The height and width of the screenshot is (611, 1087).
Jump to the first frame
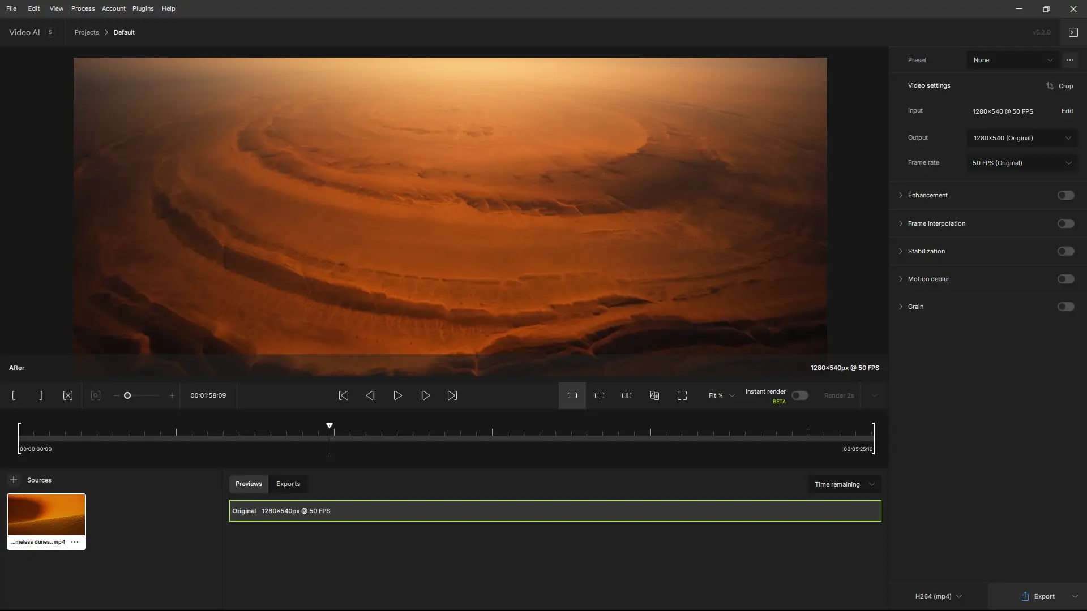tap(343, 395)
